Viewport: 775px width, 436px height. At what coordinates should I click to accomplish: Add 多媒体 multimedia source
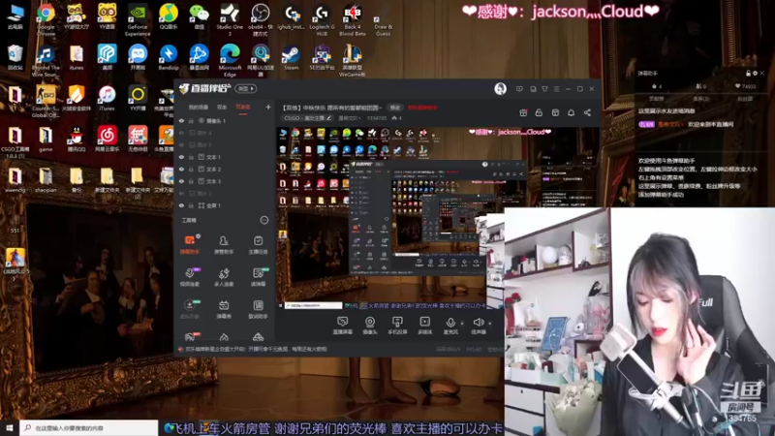[x=424, y=326]
